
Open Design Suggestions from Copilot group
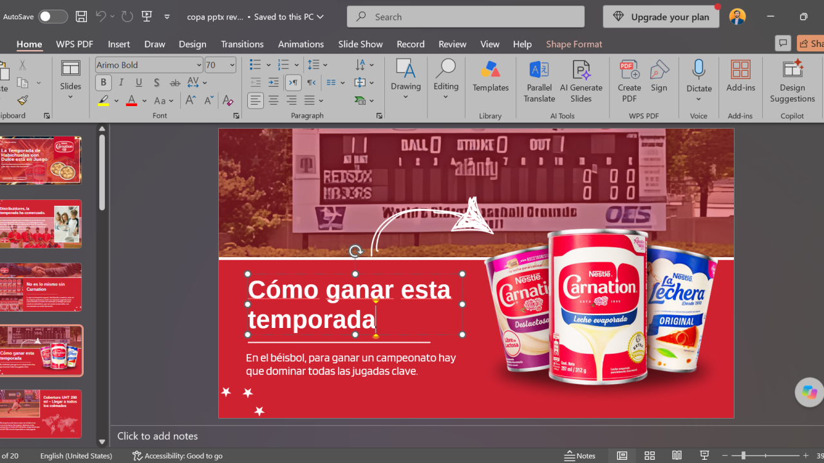pos(792,82)
